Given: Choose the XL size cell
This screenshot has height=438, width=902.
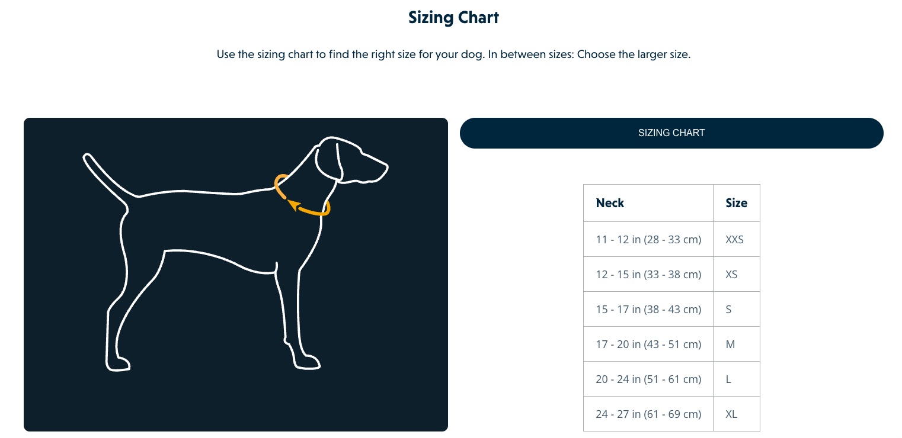Looking at the screenshot, I should (731, 414).
